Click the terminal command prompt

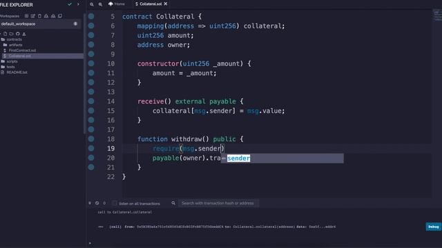coord(90,243)
